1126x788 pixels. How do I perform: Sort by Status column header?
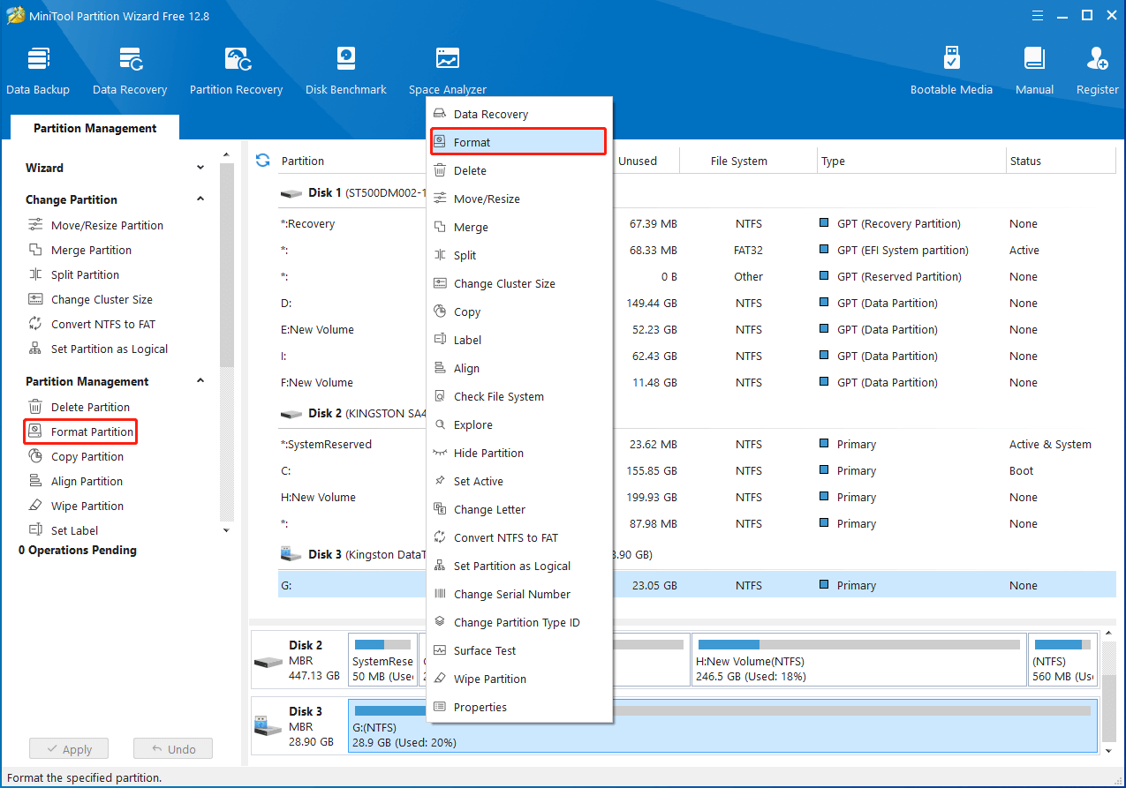click(x=1025, y=161)
